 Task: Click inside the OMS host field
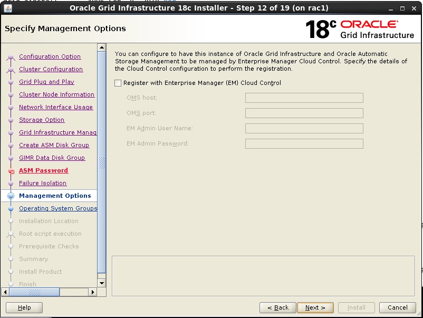303,98
